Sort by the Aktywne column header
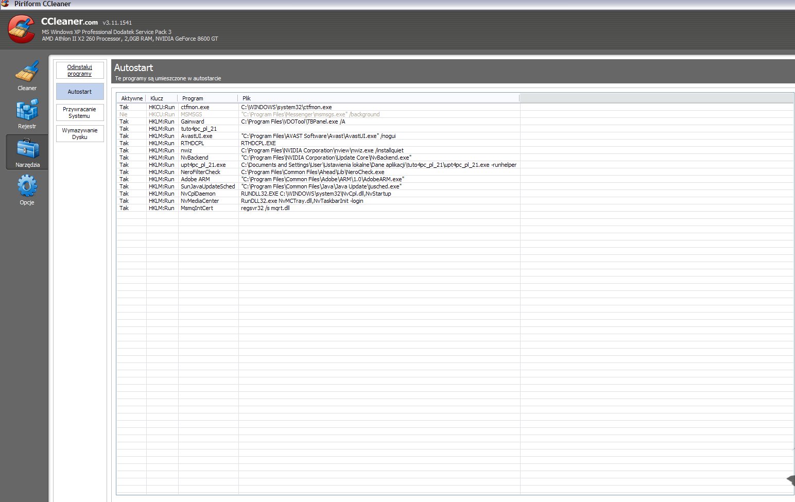The height and width of the screenshot is (502, 795). tap(132, 98)
